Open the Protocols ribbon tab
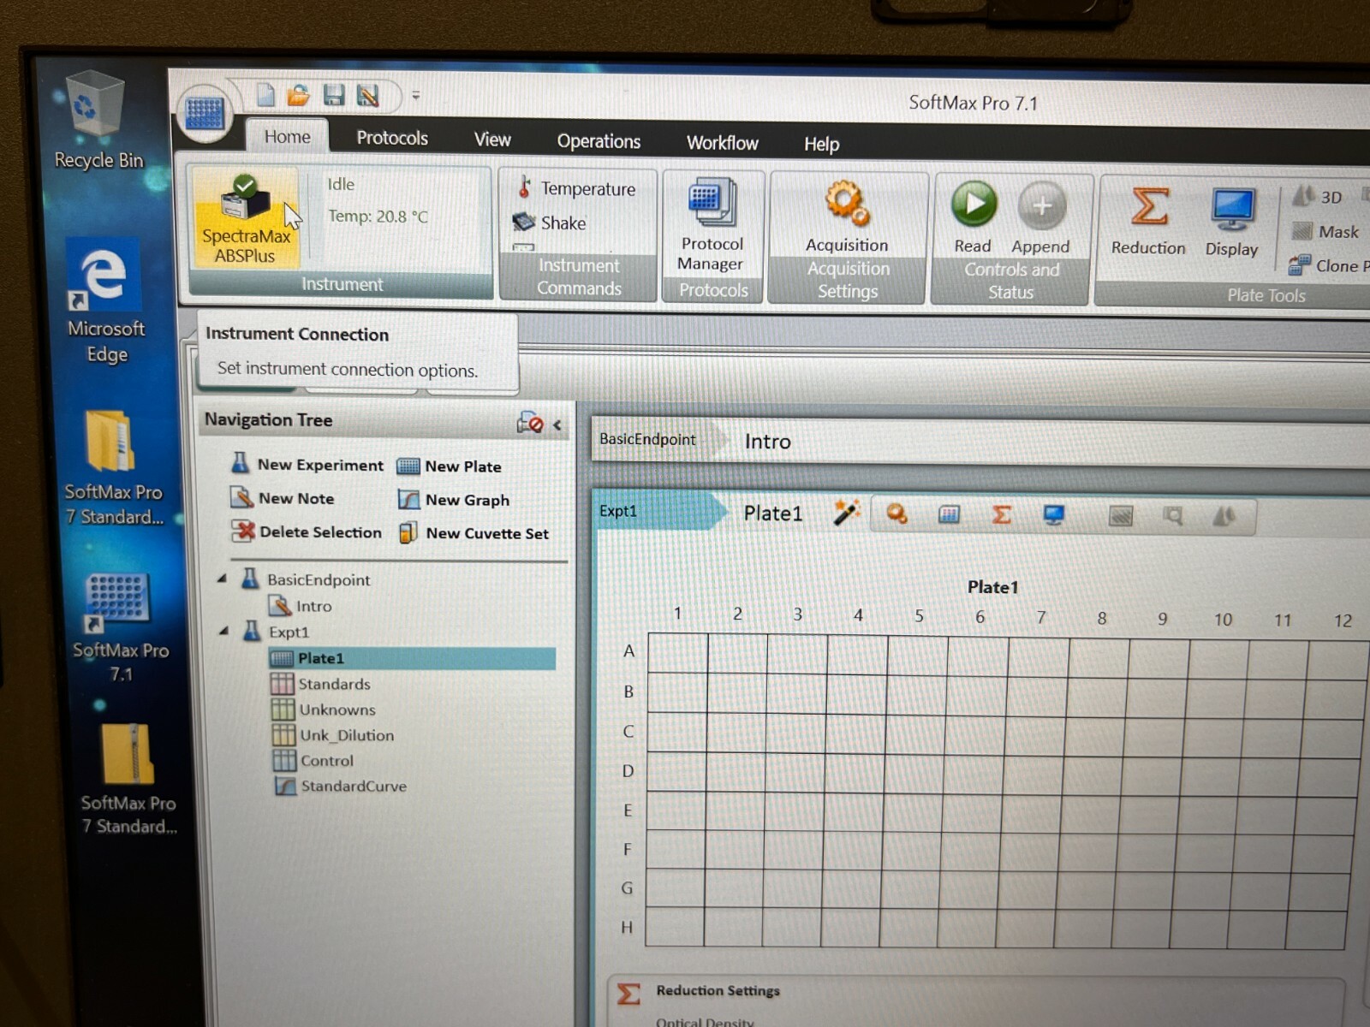The image size is (1370, 1027). coord(392,138)
